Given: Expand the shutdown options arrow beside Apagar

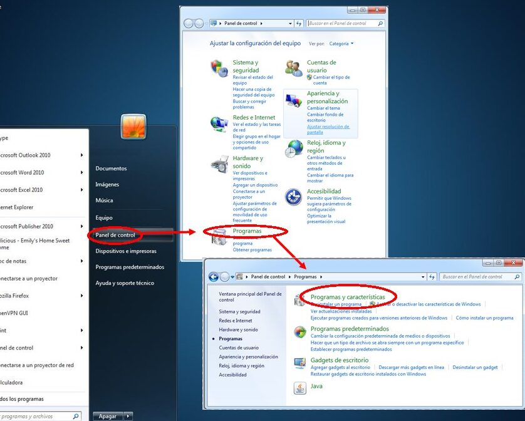Looking at the screenshot, I should tap(128, 416).
